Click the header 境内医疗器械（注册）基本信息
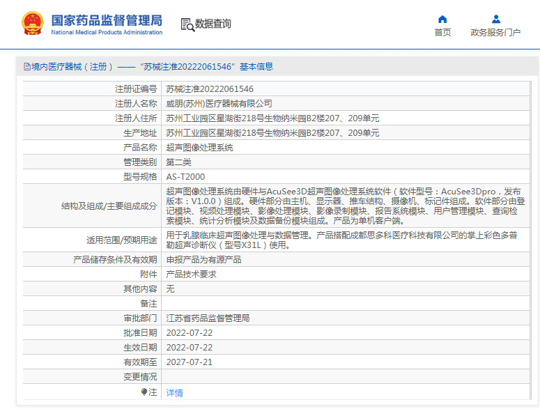This screenshot has height=409, width=540. (148, 66)
